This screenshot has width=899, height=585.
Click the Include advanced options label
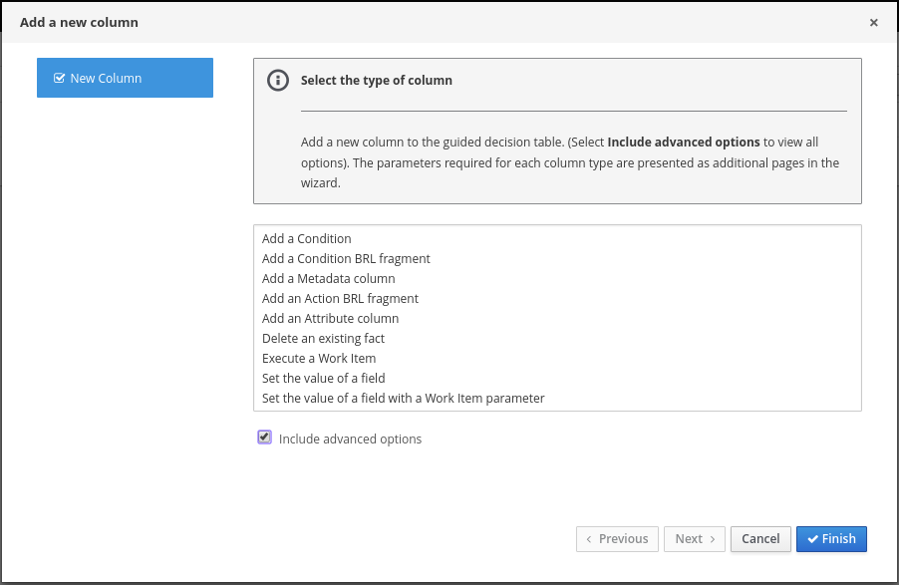coord(350,439)
